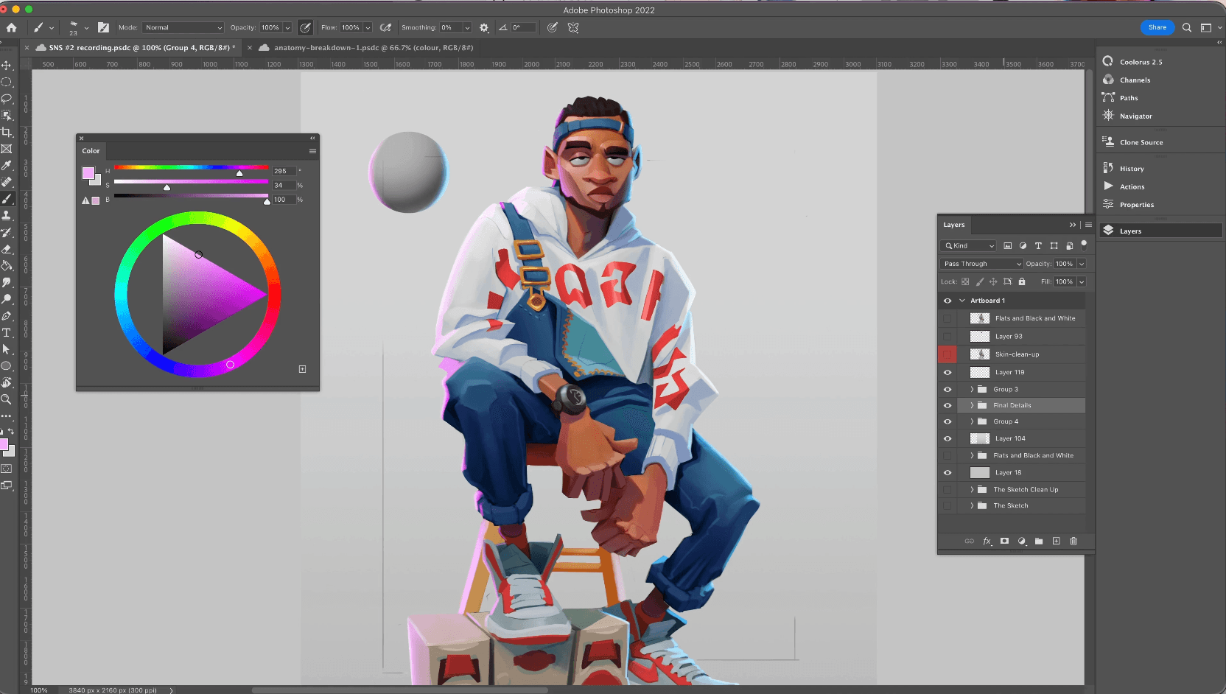Select the Type tool
This screenshot has width=1226, height=694.
(x=7, y=333)
